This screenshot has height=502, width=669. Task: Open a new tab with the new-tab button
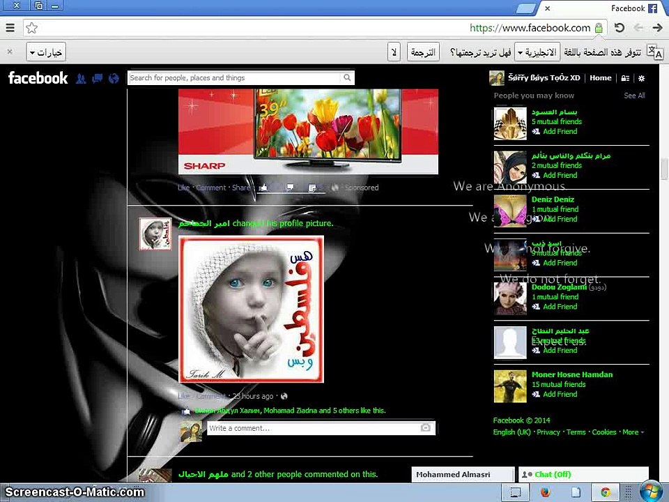point(525,8)
